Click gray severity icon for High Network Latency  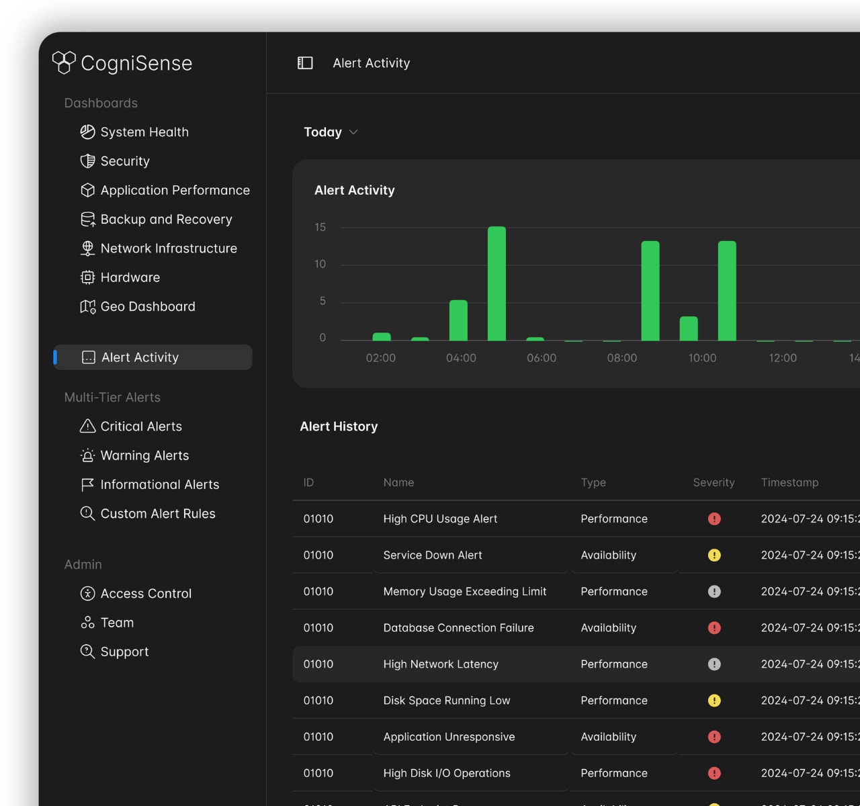(x=714, y=664)
